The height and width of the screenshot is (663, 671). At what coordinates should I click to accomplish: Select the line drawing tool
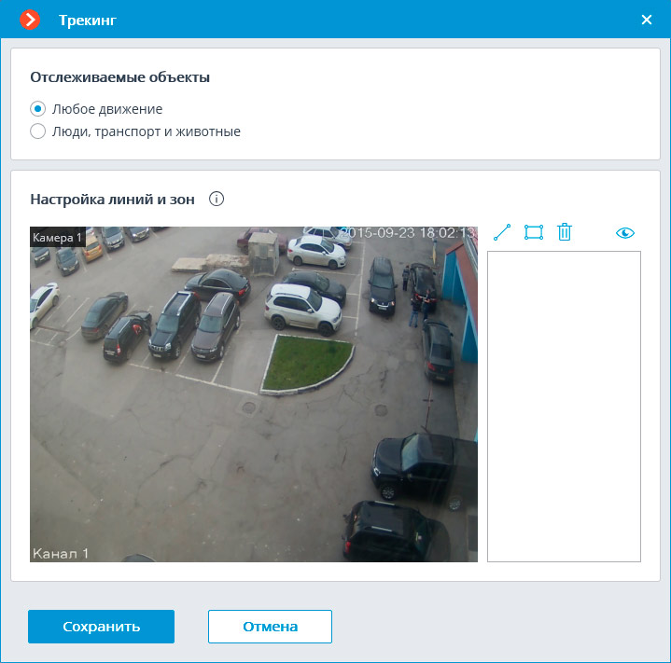502,233
